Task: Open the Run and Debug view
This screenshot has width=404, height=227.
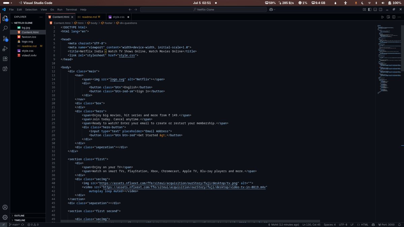Action: click(5, 49)
